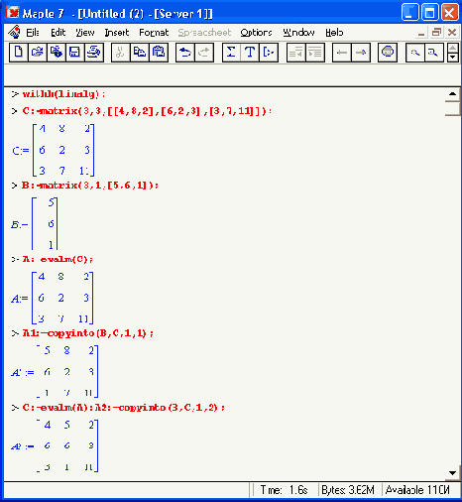
Task: Click the zoom magnifier icon
Action: [415, 53]
